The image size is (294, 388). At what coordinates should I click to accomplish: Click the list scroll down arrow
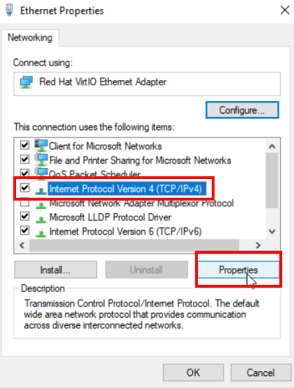click(x=272, y=231)
